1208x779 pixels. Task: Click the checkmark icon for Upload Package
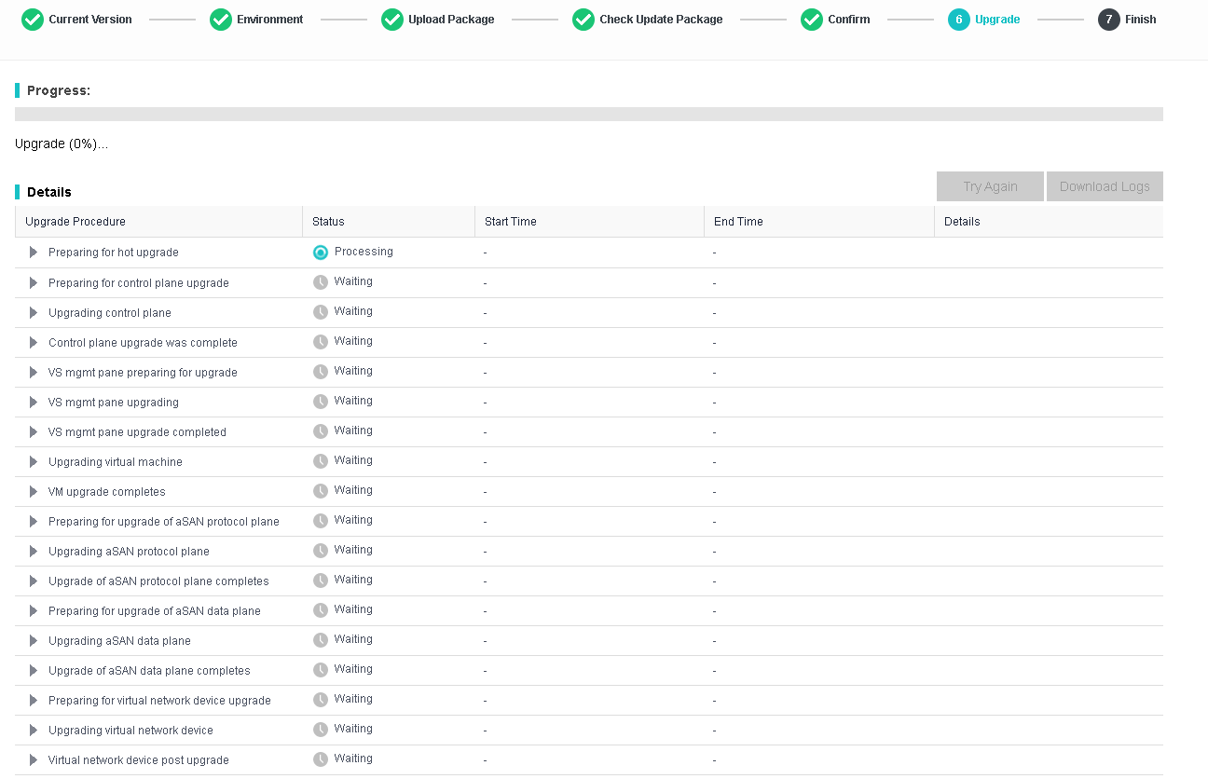[392, 20]
